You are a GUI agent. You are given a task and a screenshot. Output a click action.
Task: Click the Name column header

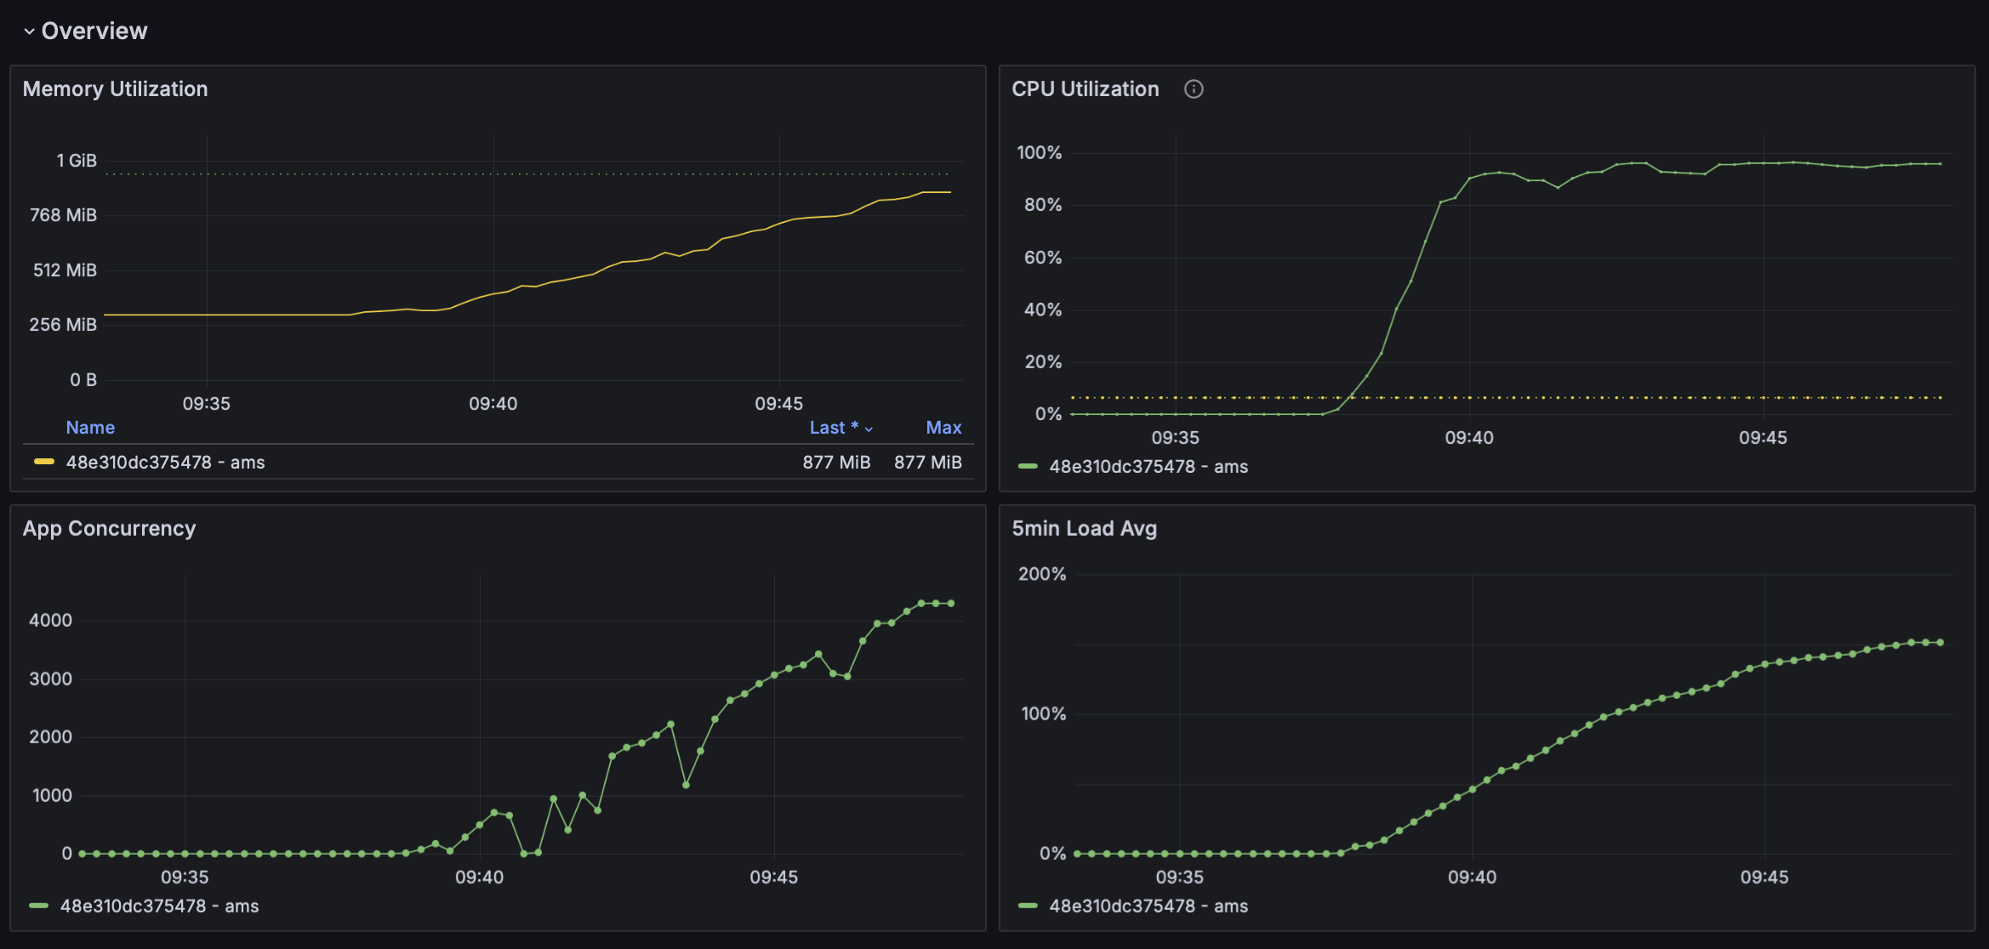pyautogui.click(x=90, y=428)
